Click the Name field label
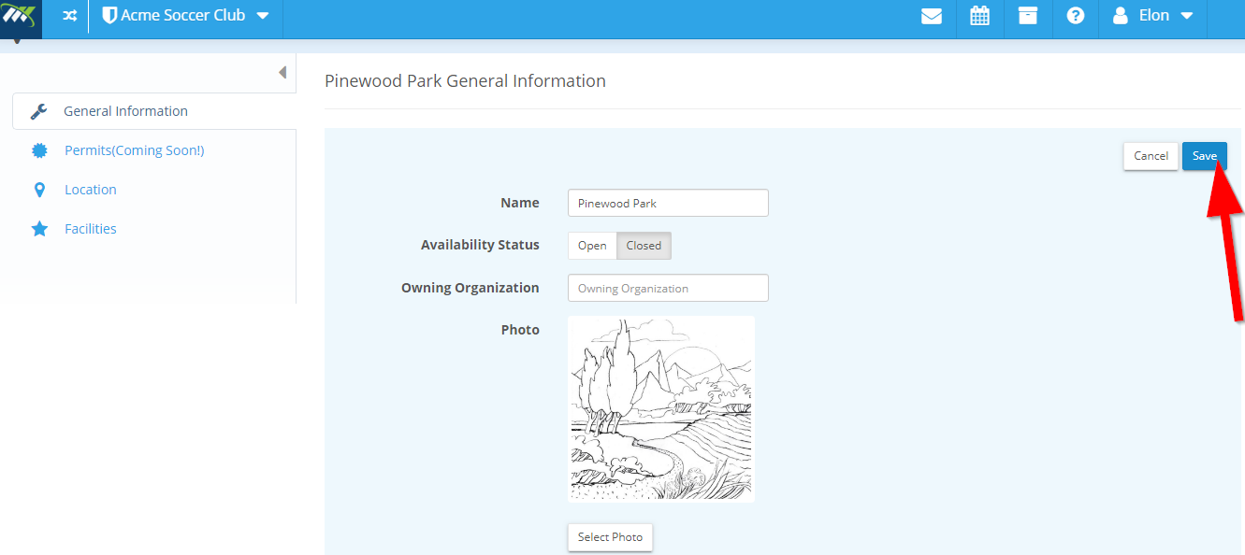Image resolution: width=1245 pixels, height=555 pixels. [x=520, y=203]
